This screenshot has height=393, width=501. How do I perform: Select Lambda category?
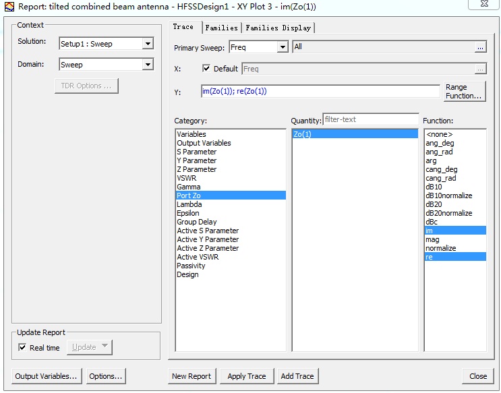click(231, 204)
